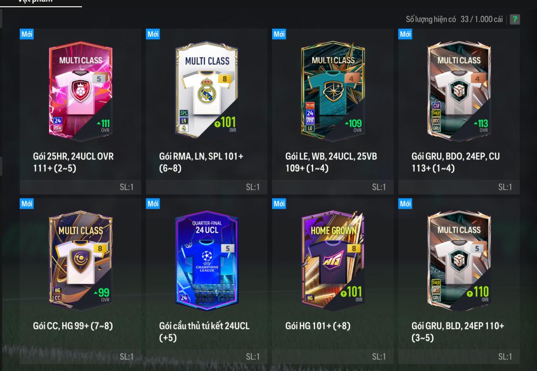The height and width of the screenshot is (371, 537).
Task: Select the Home Grown 101 OVR pack card
Action: pos(333,260)
